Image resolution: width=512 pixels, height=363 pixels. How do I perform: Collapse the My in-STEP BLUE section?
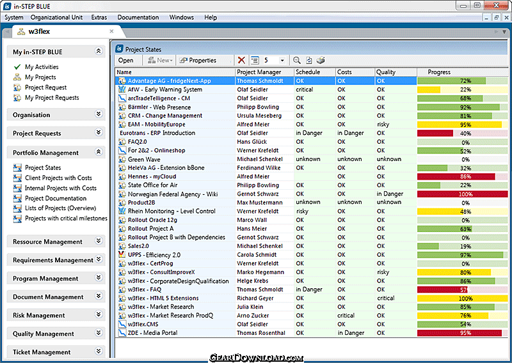tap(99, 51)
